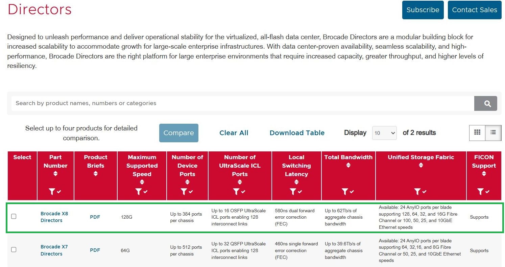505x267 pixels.
Task: Select the Brocade X7 Directors checkbox
Action: pos(14,250)
